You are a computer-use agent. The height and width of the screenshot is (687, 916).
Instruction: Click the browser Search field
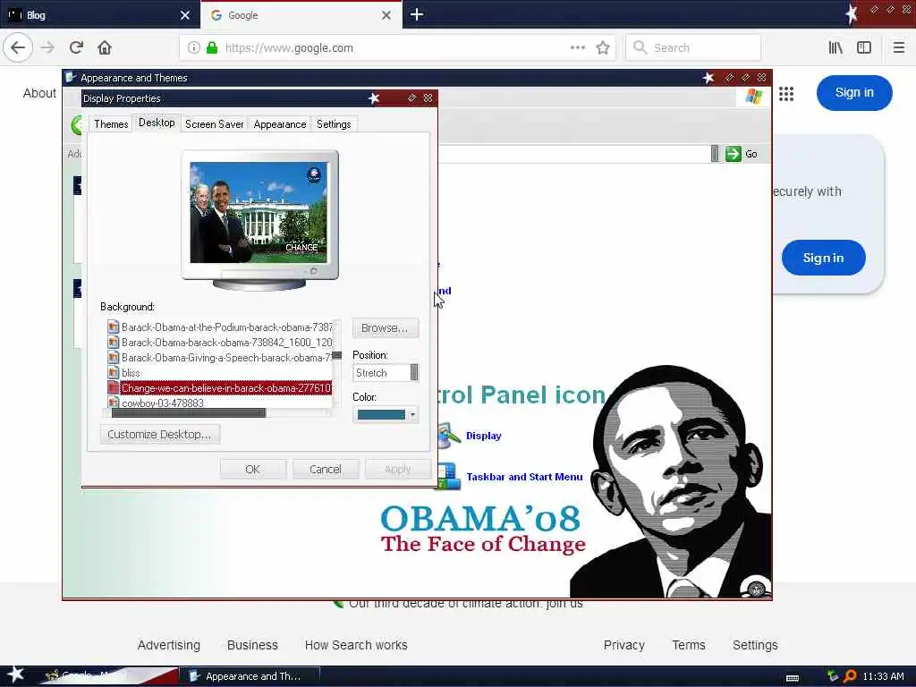coord(693,48)
